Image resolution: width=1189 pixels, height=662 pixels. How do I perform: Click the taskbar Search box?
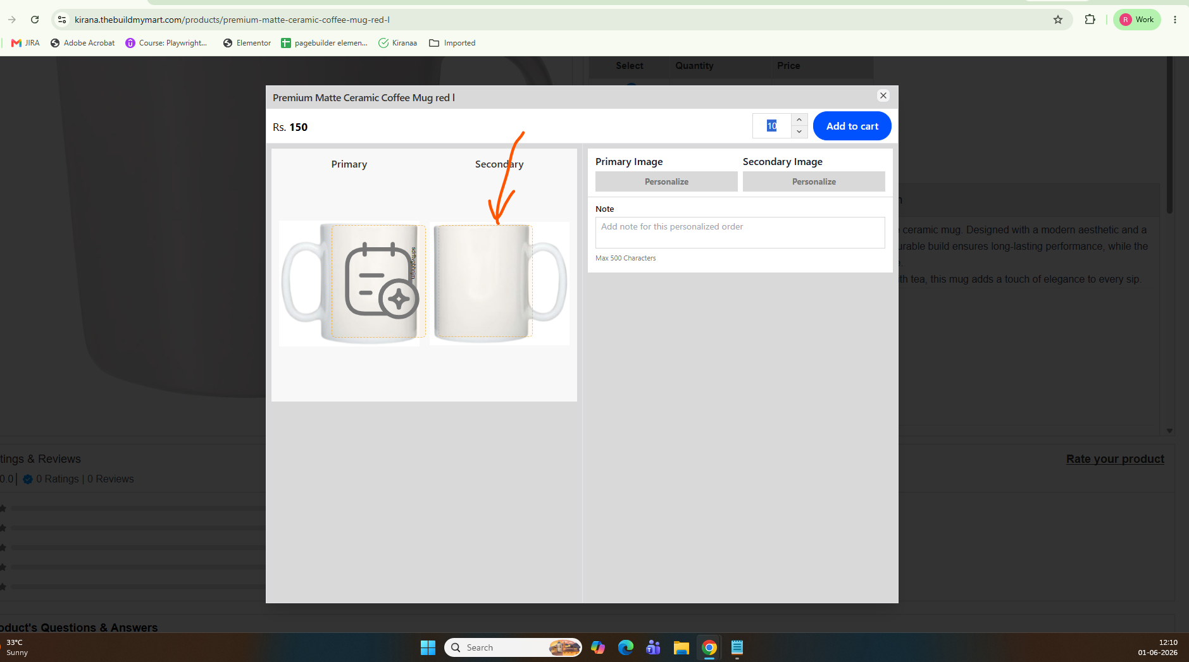pyautogui.click(x=513, y=647)
